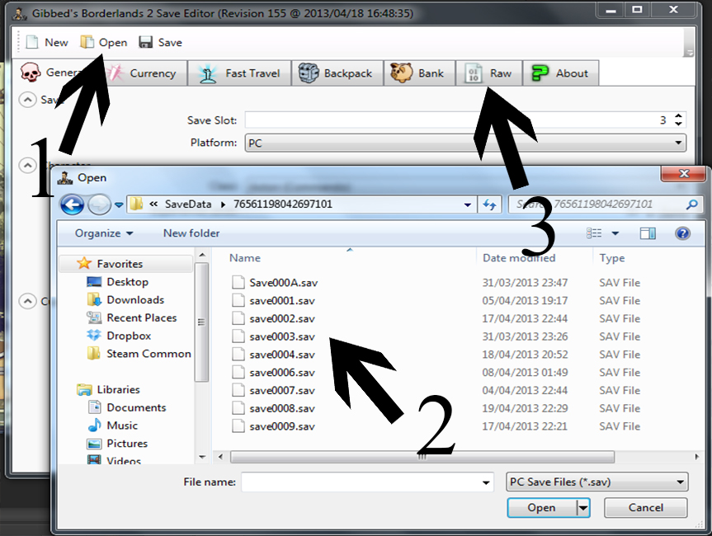Open Steam Common folder shortcut

click(x=149, y=354)
